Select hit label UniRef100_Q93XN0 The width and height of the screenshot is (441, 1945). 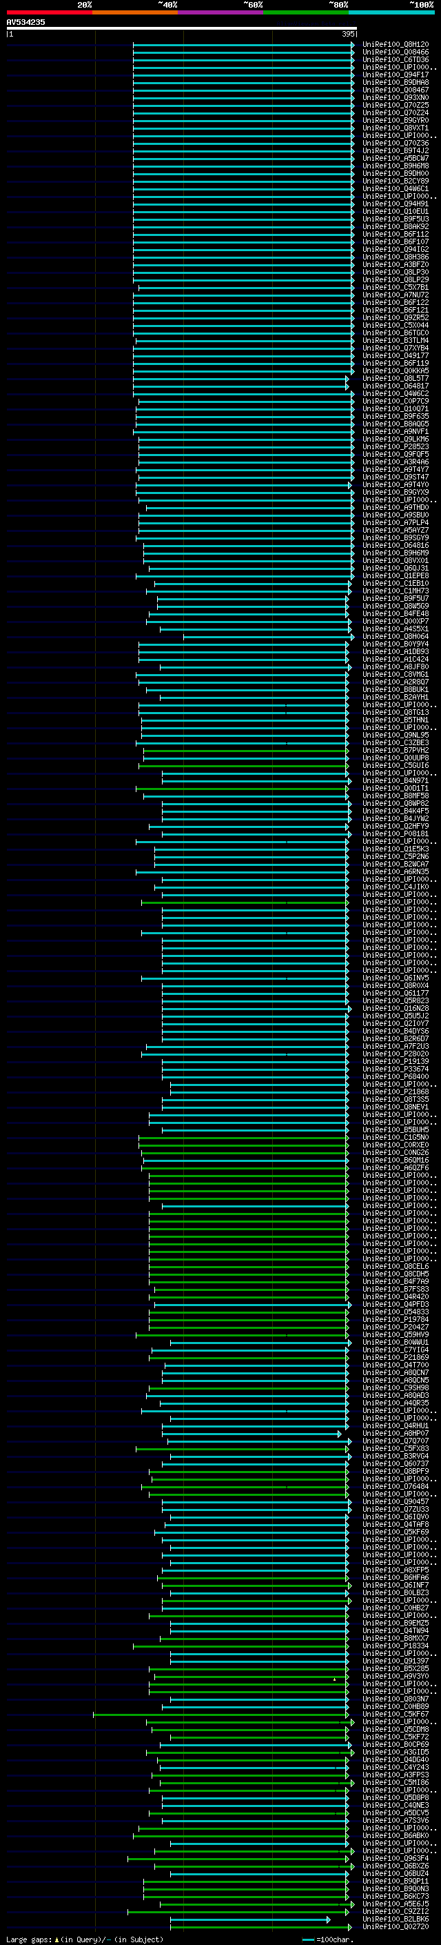[395, 97]
